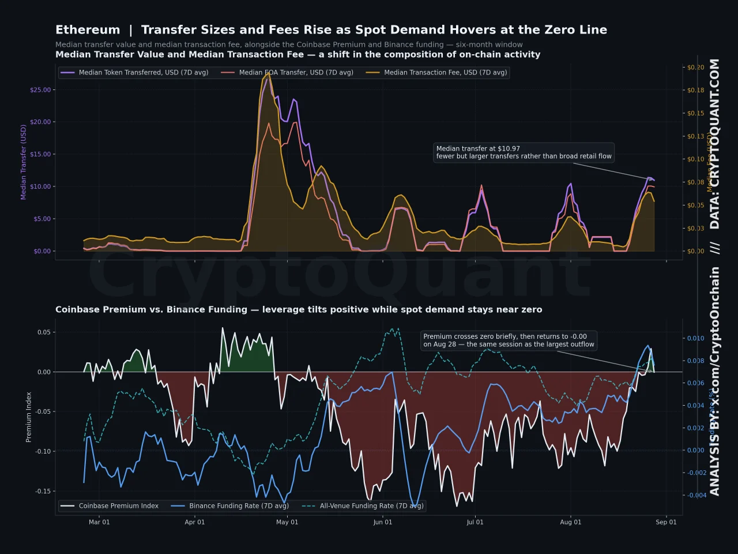
Task: Click the '-0.15' tick on the Premium Index axis
Action: pyautogui.click(x=43, y=492)
